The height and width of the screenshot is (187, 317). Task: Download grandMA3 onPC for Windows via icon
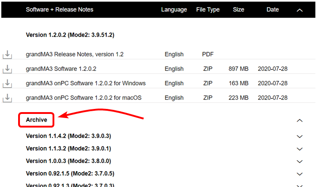(7, 84)
